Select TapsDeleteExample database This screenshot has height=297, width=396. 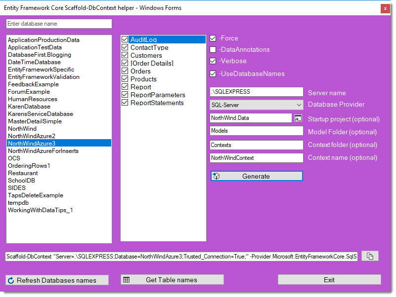click(x=59, y=195)
